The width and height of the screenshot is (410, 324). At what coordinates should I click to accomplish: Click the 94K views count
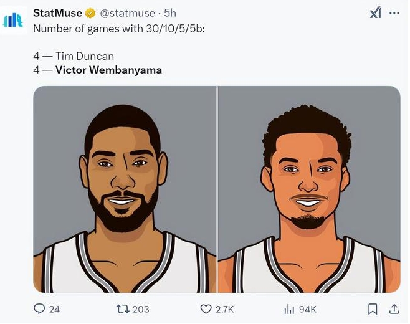308,309
